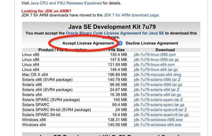212x136 pixels.
Task: Download jdk-7u79-windows-i586.exe
Action: [x=158, y=120]
